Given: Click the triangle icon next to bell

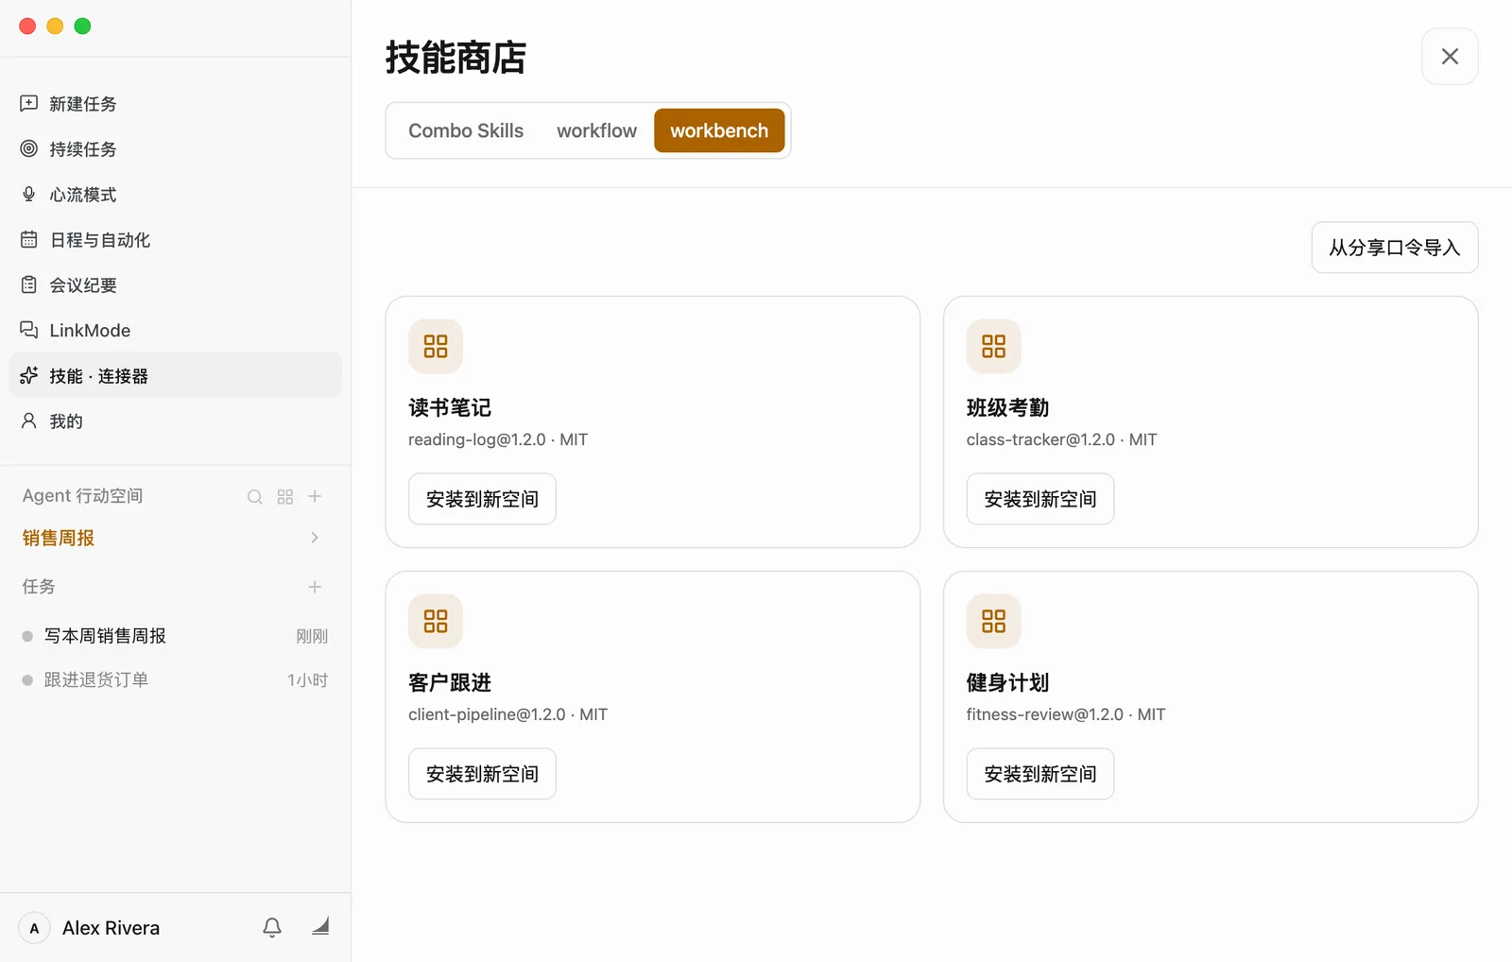Looking at the screenshot, I should (320, 926).
